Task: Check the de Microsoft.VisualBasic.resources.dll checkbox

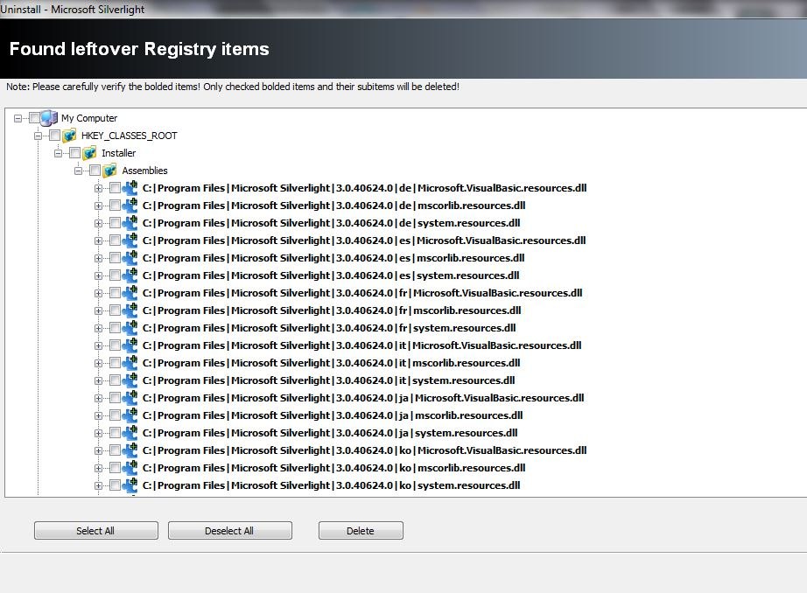Action: pyautogui.click(x=116, y=188)
